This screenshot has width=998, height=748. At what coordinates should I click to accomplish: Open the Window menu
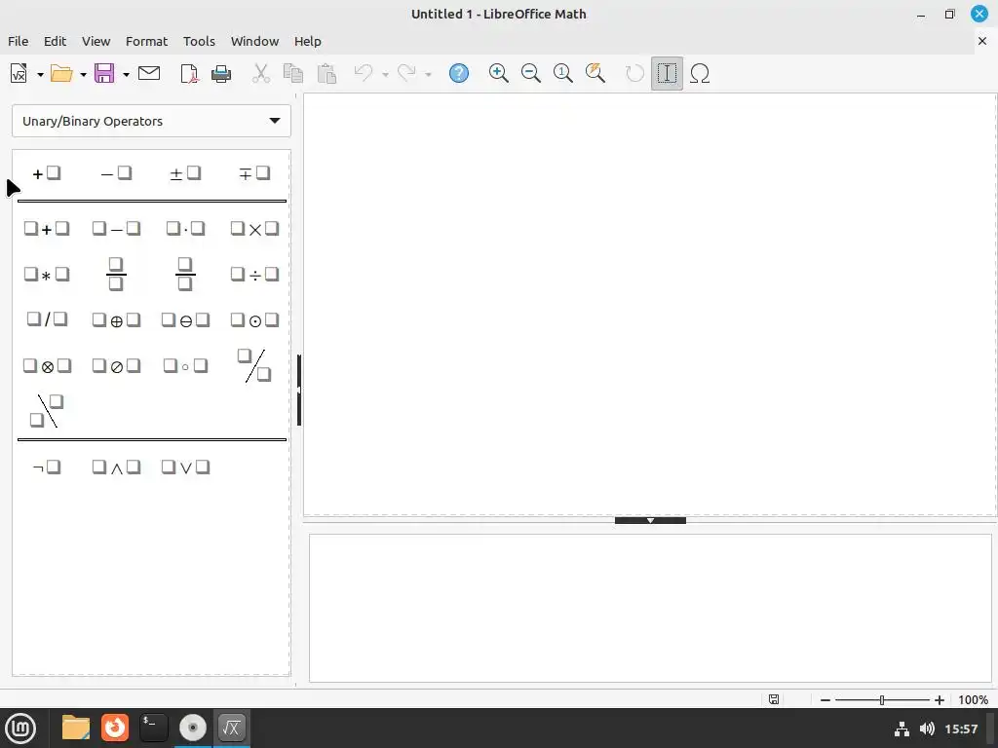tap(254, 41)
